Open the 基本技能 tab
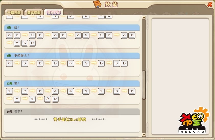The width and height of the screenshot is (215, 140). tap(34, 12)
